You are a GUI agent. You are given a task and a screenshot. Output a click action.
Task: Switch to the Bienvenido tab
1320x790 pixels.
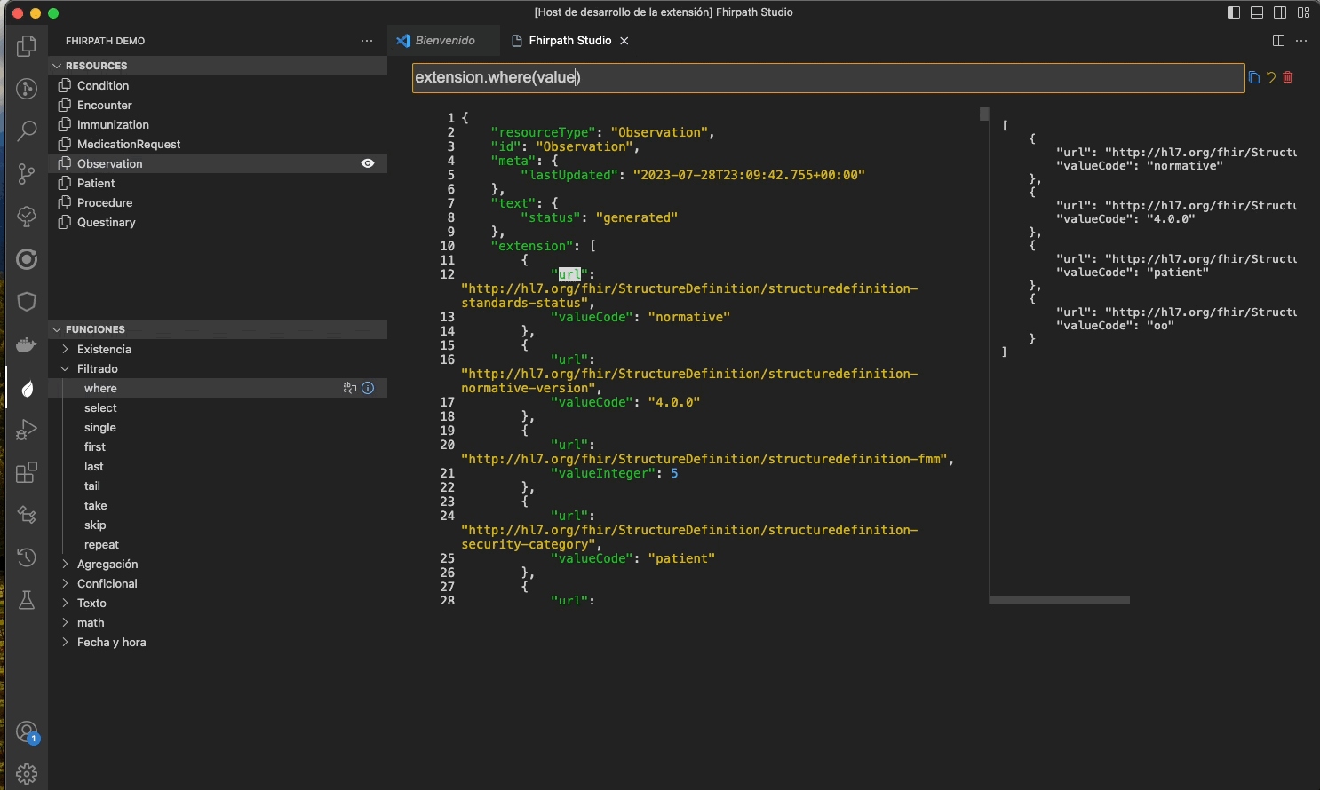[444, 41]
